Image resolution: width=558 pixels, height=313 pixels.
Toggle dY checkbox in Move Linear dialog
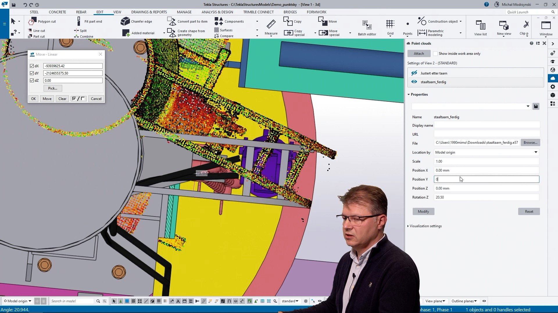[32, 73]
